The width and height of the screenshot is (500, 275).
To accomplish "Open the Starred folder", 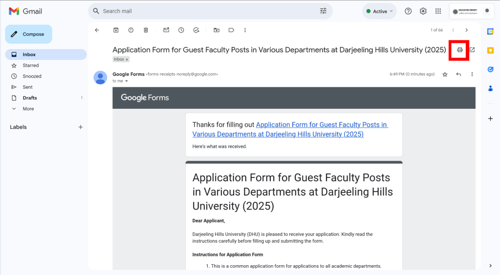I will 30,65.
